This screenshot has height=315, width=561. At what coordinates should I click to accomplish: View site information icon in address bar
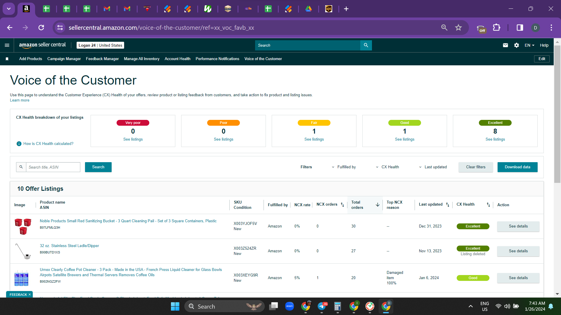pos(60,28)
